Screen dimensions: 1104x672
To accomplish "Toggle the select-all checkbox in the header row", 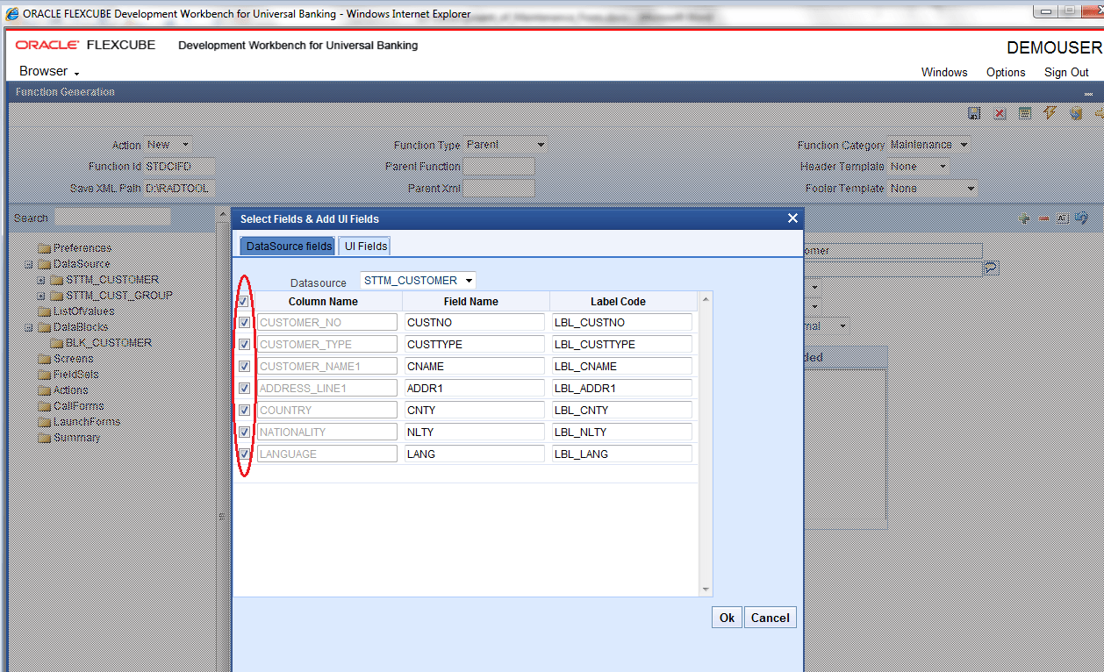I will [244, 301].
